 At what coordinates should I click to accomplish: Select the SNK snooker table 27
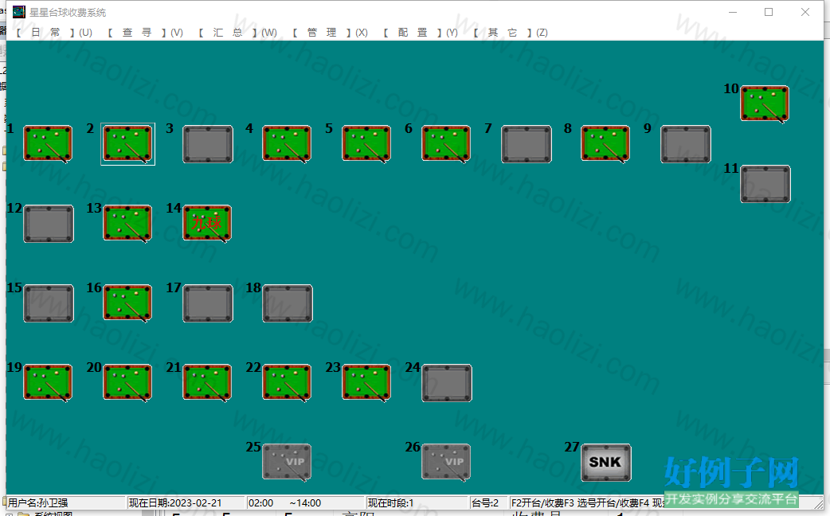point(606,463)
